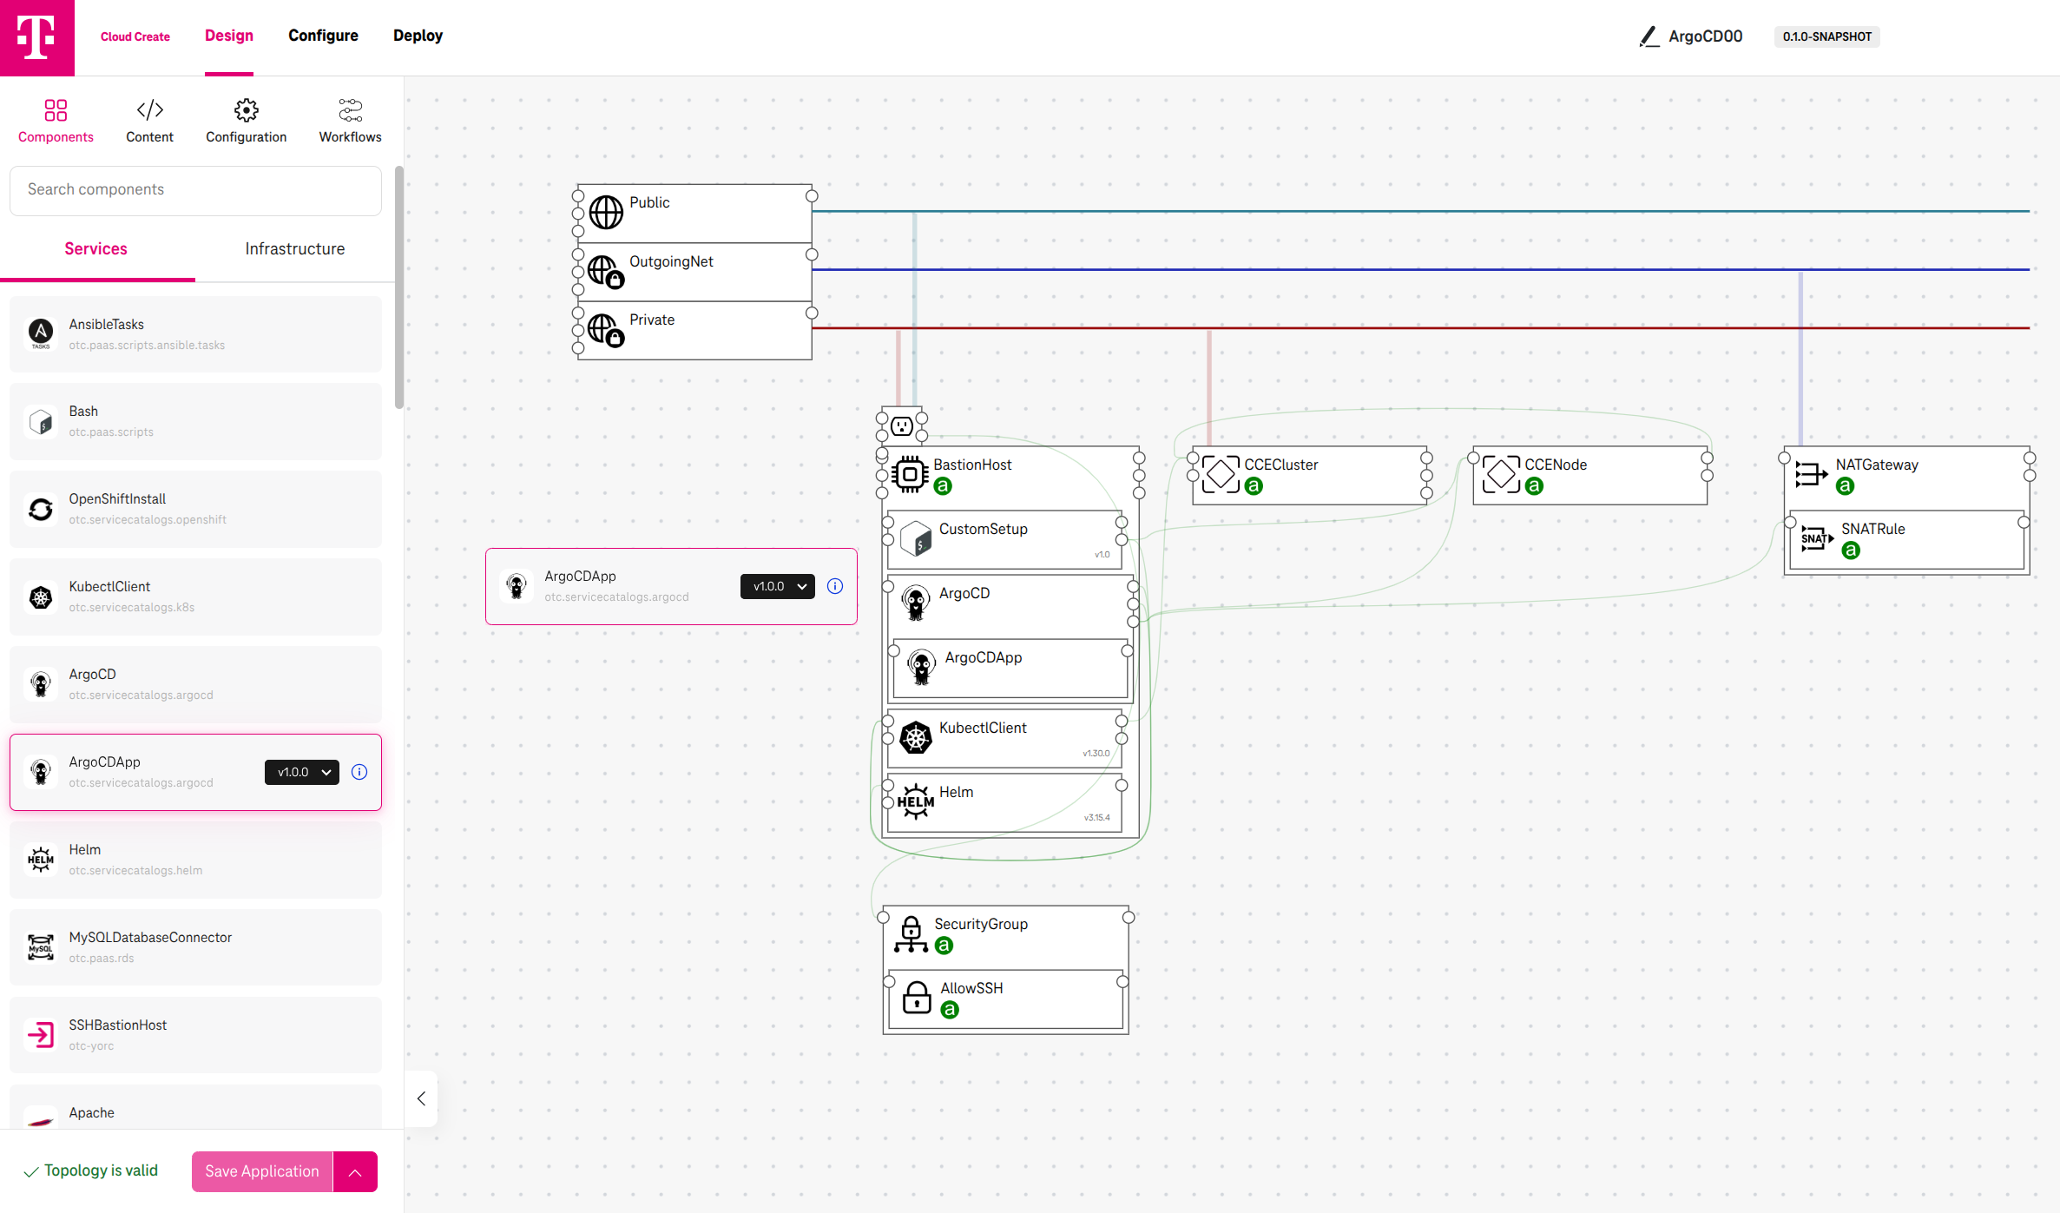The width and height of the screenshot is (2060, 1213).
Task: Focus the Search components field
Action: (x=195, y=190)
